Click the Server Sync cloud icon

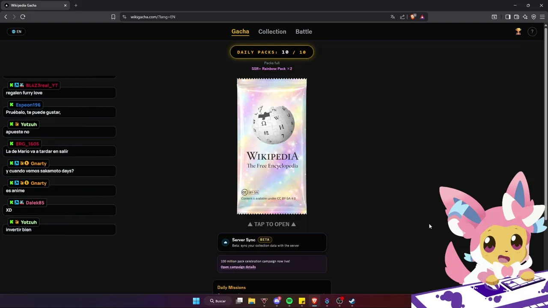225,243
